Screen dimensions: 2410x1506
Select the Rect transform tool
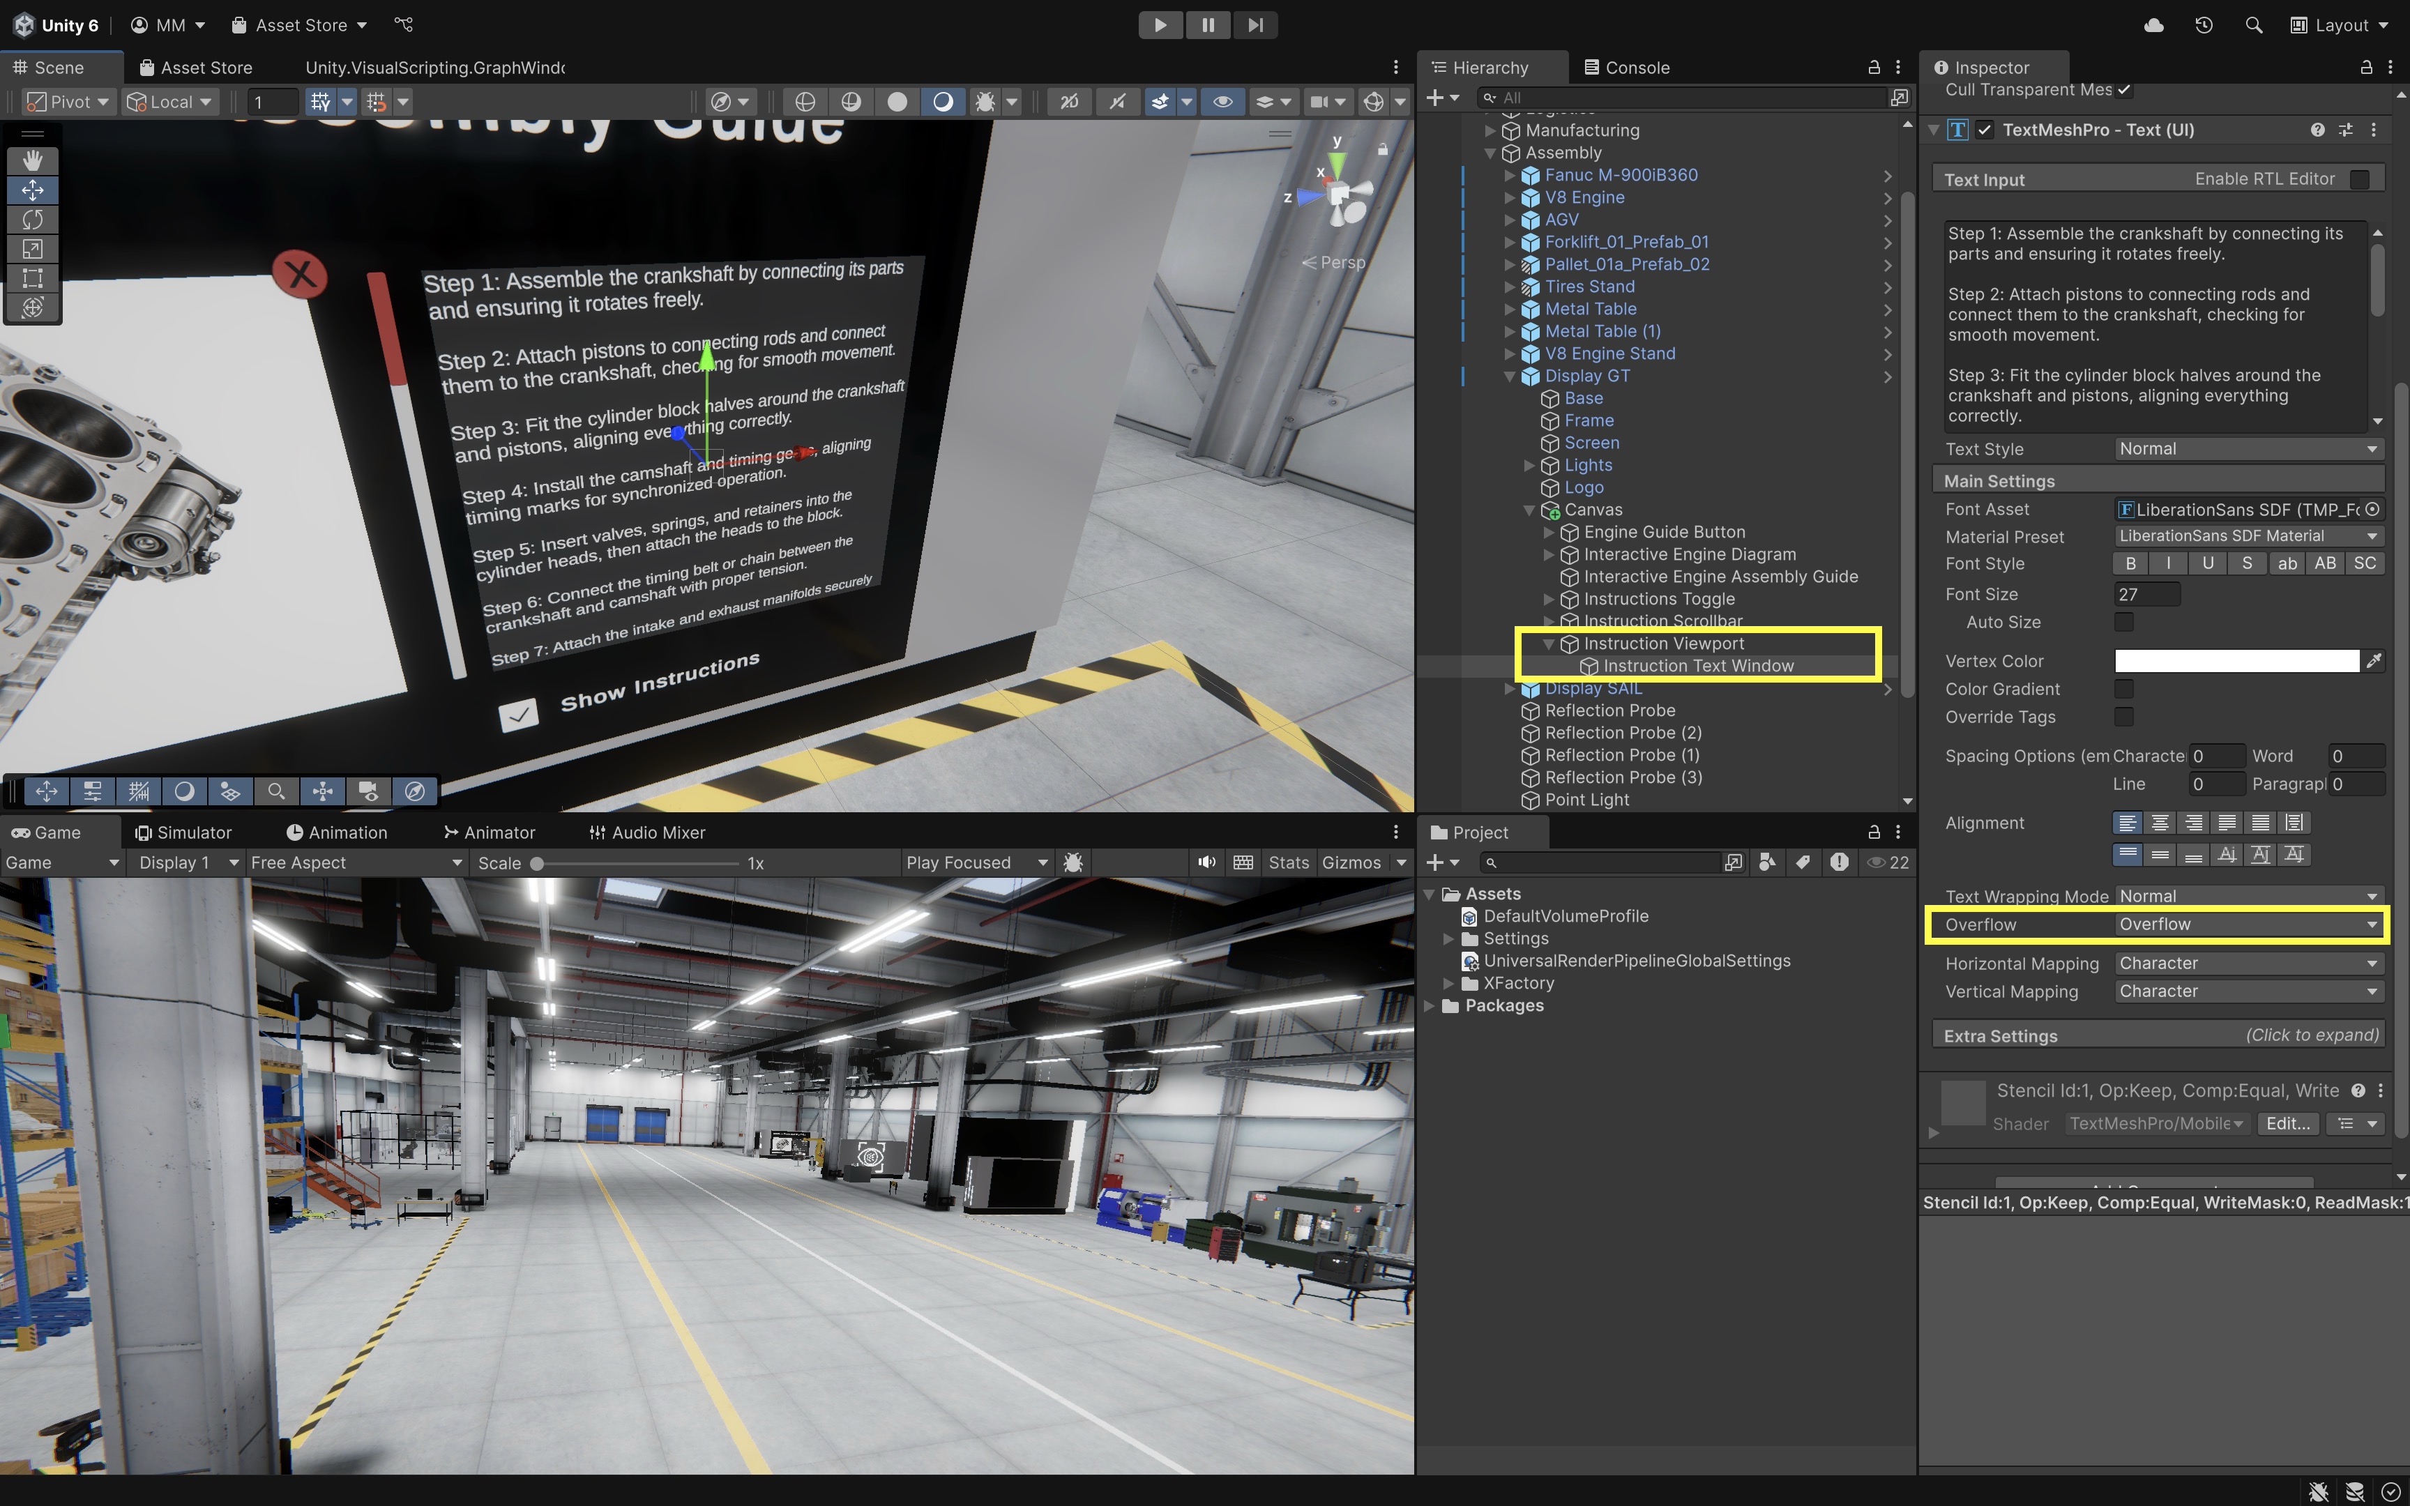(x=32, y=278)
